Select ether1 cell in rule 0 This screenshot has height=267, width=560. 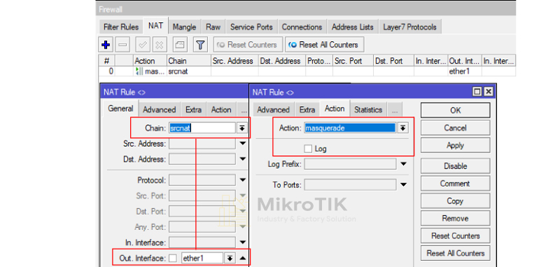[x=465, y=71]
